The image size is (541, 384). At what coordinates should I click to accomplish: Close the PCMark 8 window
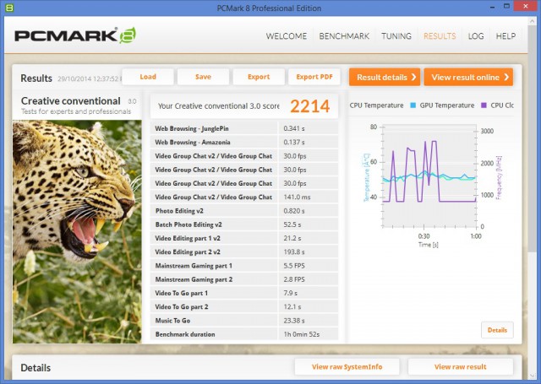(526, 7)
